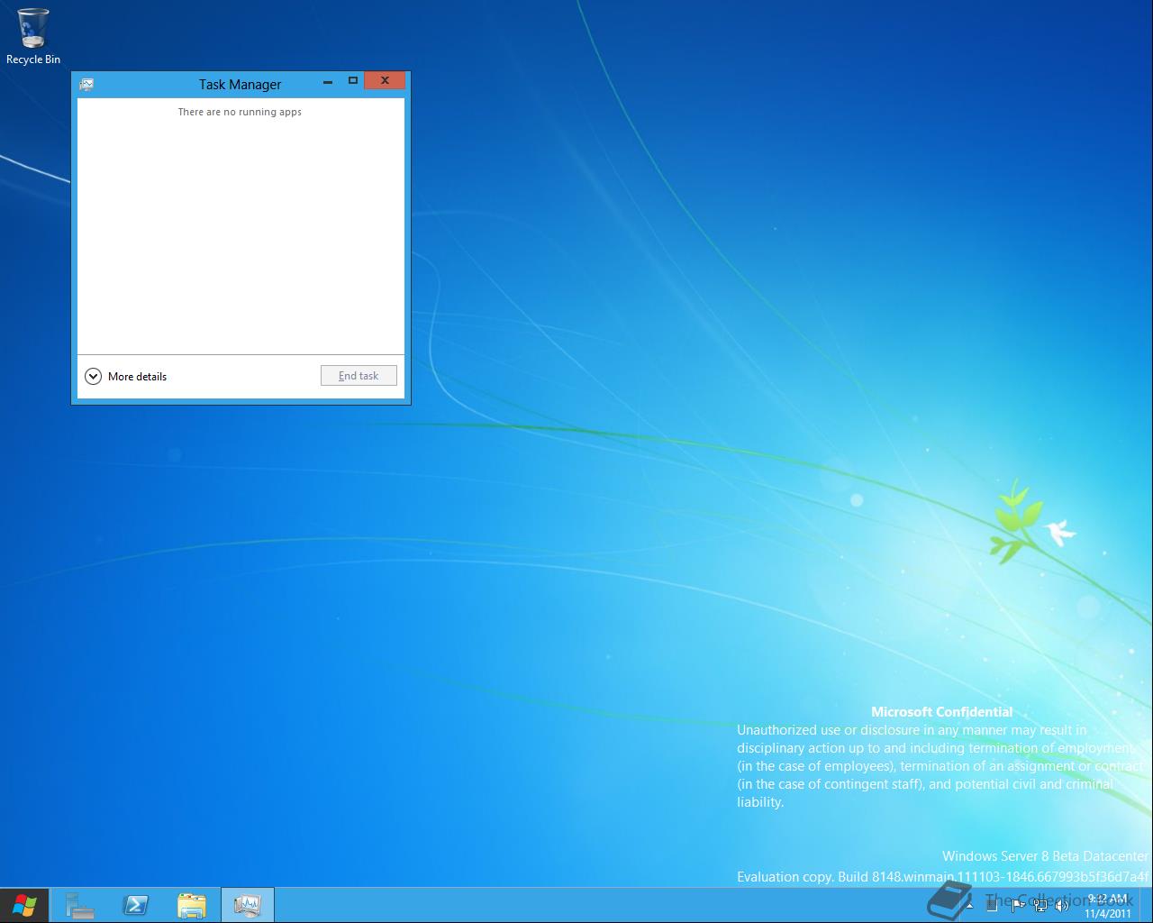Click the network tray icon
This screenshot has height=923, width=1153.
point(1040,905)
